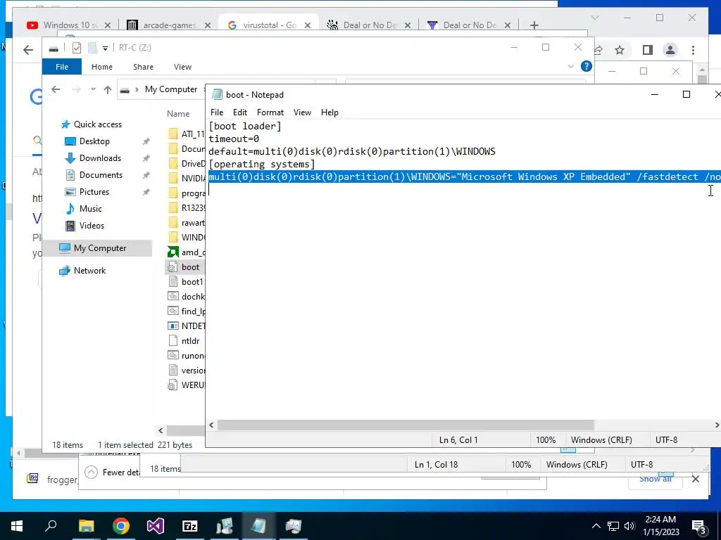
Task: Select the boot1 file icon
Action: 173,281
